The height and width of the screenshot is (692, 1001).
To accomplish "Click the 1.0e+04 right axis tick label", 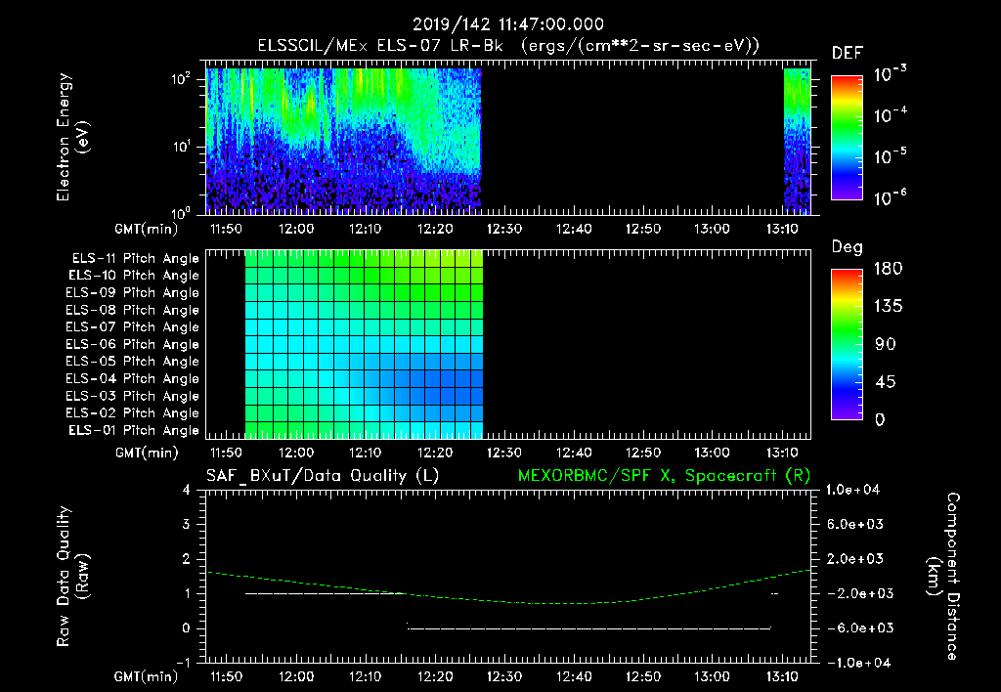I will click(x=855, y=490).
